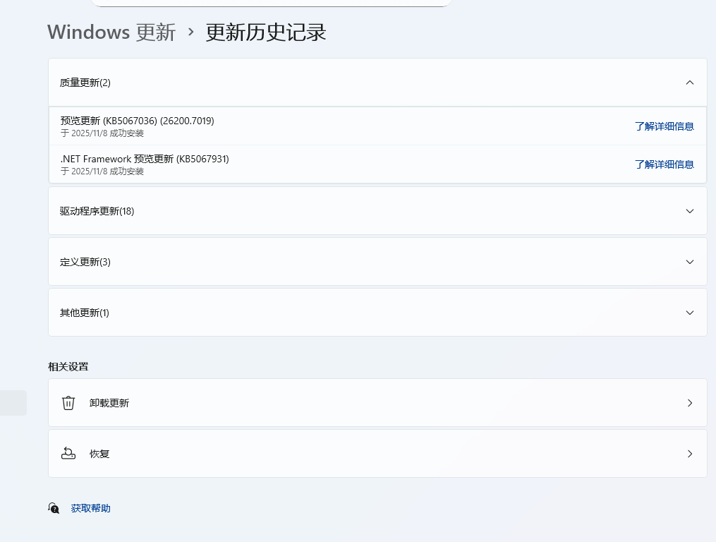Click the 驱动程序更新(18) header label
The width and height of the screenshot is (716, 542).
click(x=97, y=211)
